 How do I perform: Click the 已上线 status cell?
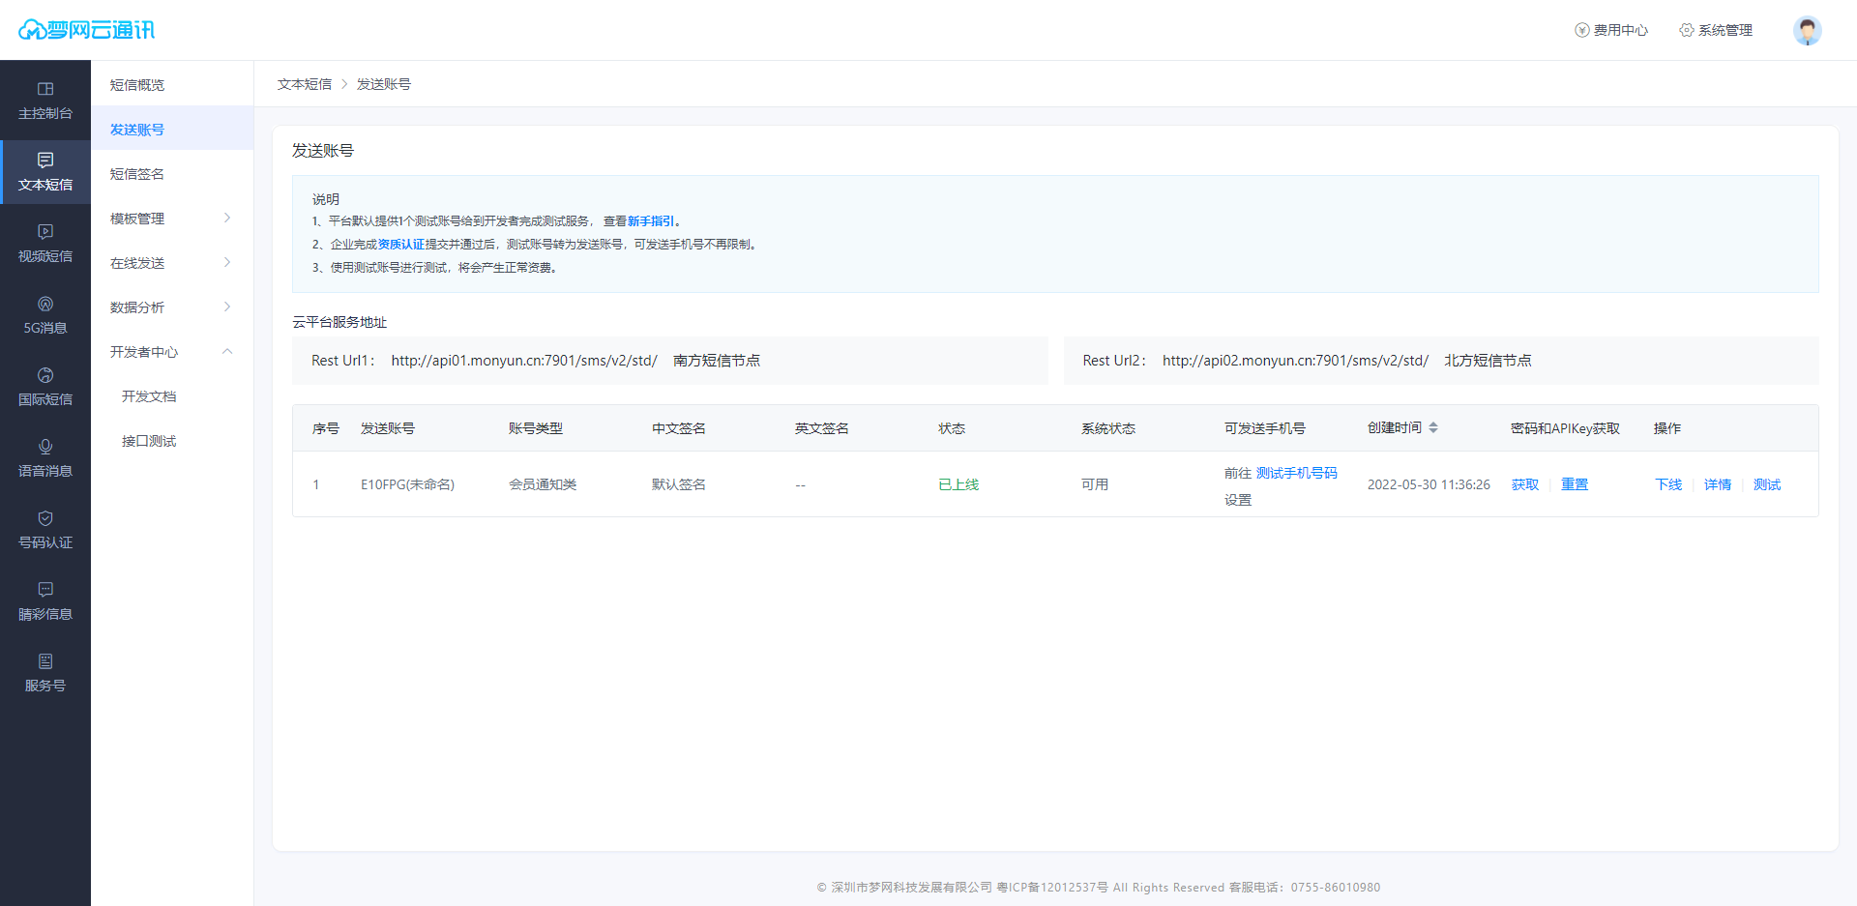click(958, 484)
